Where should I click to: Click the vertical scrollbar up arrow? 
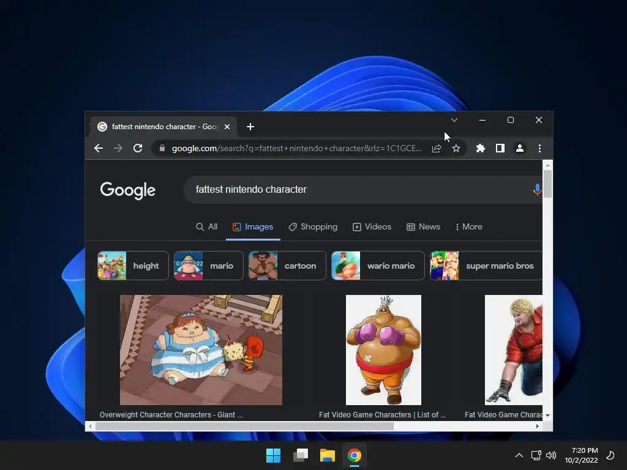pos(547,165)
